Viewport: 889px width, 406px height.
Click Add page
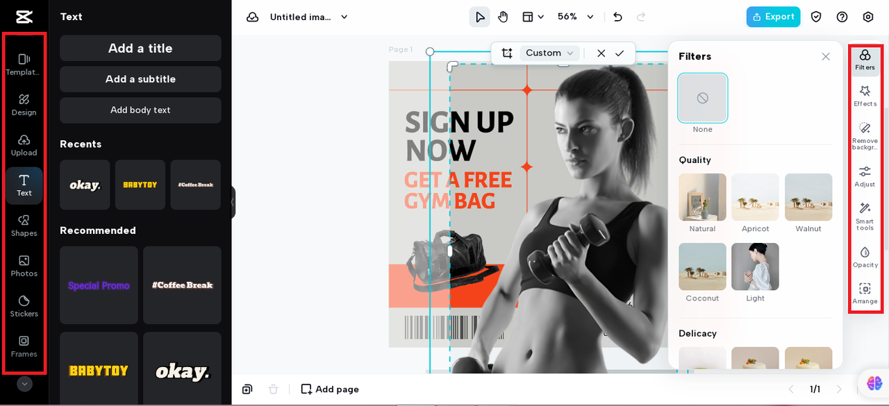tap(330, 389)
